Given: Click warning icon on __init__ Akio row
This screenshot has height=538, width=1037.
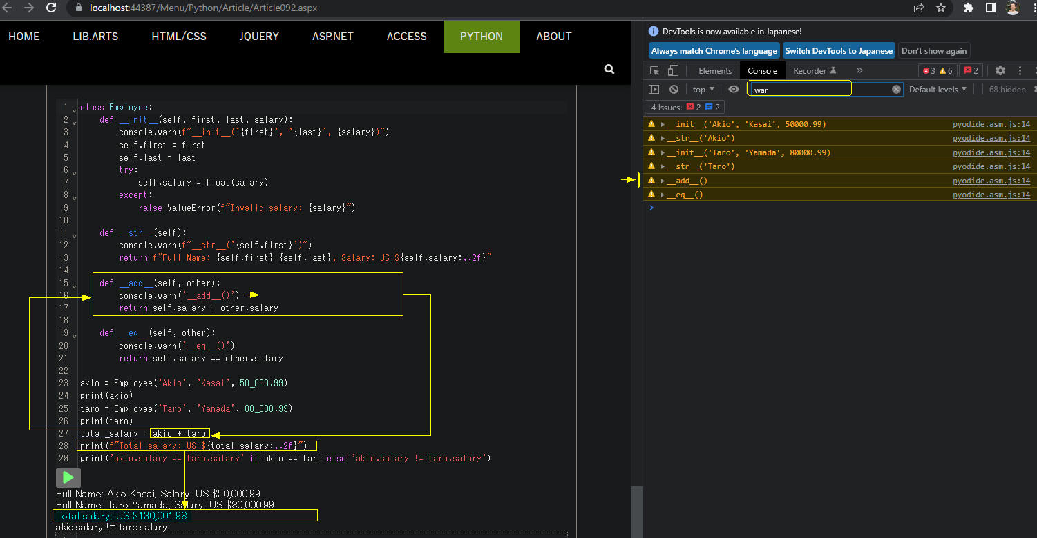Looking at the screenshot, I should [651, 124].
